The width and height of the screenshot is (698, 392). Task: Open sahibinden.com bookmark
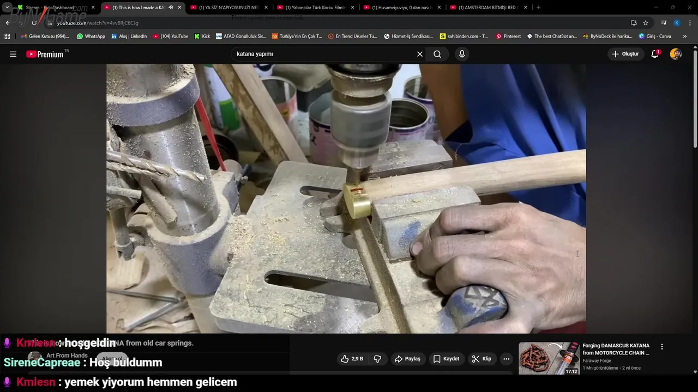(464, 36)
